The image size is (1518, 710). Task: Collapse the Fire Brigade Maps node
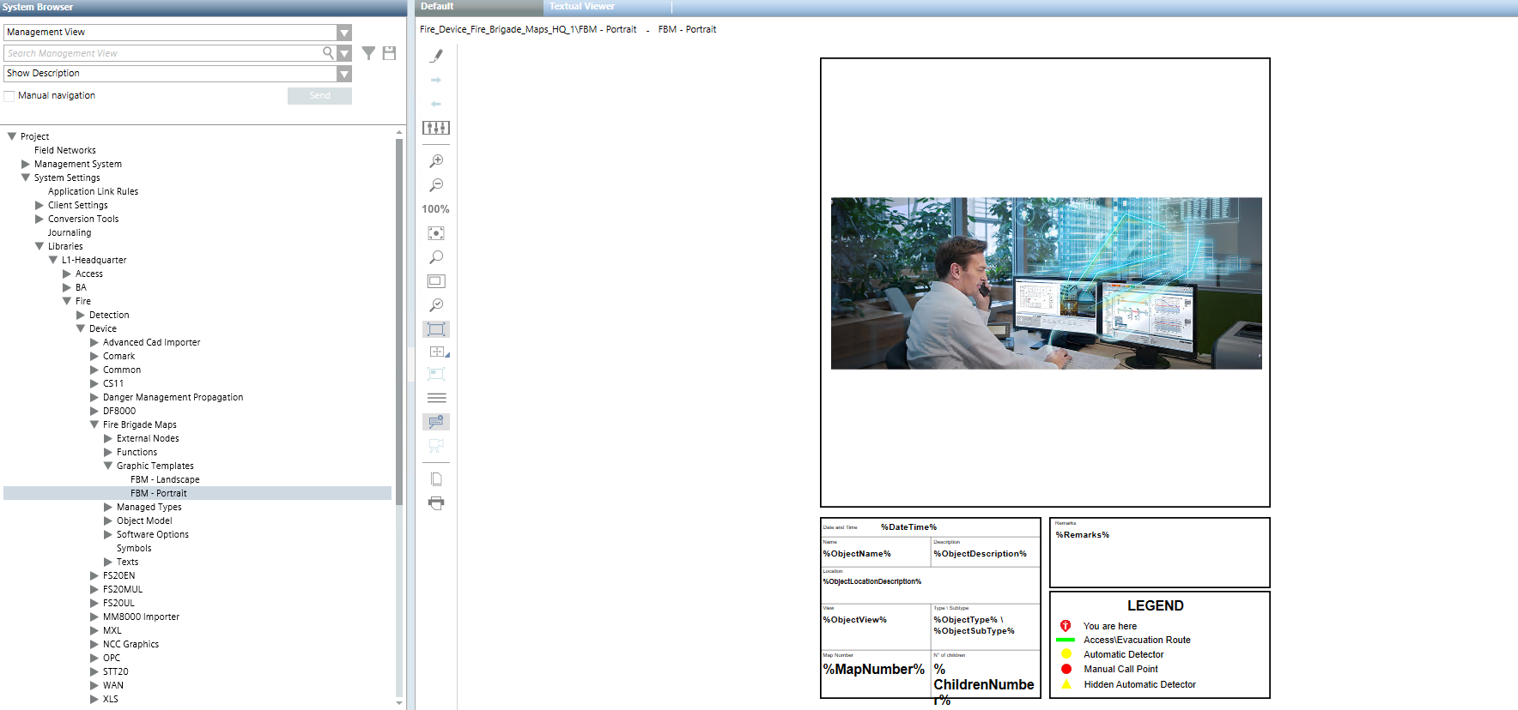[x=94, y=425]
